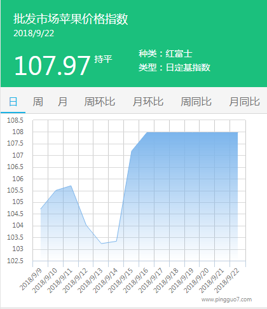Click the 2018/9/20 x-axis label
267x309 pixels.
[x=196, y=280]
